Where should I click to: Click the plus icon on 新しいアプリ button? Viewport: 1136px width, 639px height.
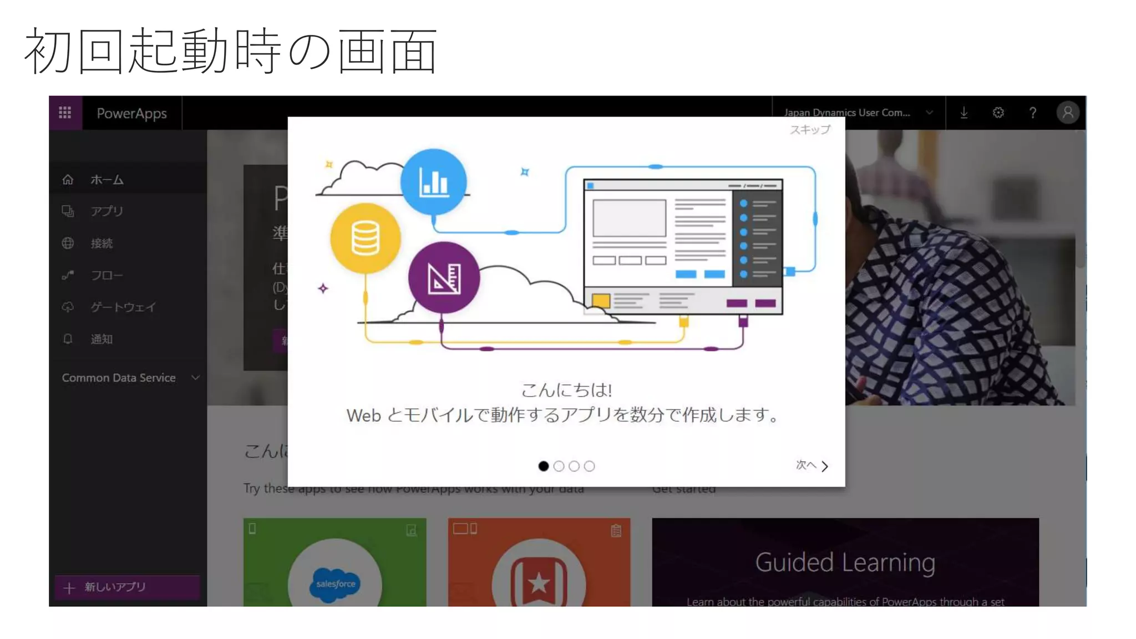pos(69,588)
